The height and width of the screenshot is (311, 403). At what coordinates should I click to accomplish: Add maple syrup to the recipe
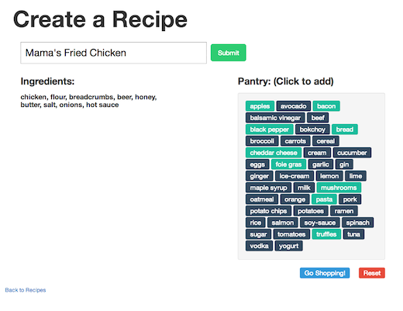(x=268, y=188)
